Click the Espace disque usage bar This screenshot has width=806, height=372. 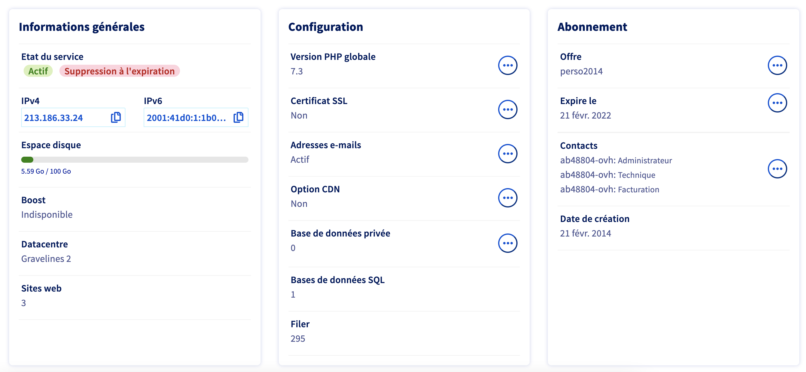(135, 160)
